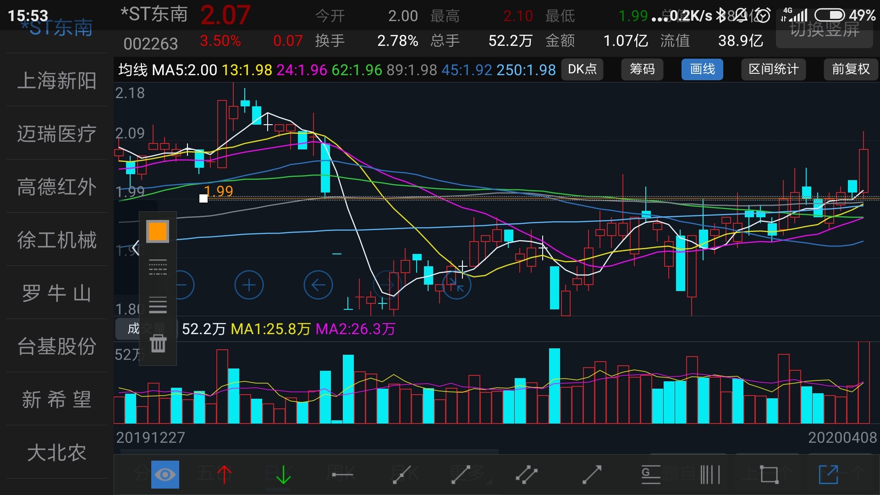Tap the shrink collapse circle icon
The width and height of the screenshot is (880, 495).
click(456, 285)
